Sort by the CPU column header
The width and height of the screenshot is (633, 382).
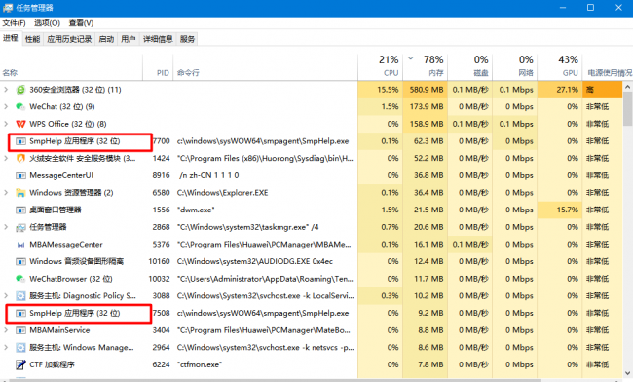point(380,67)
